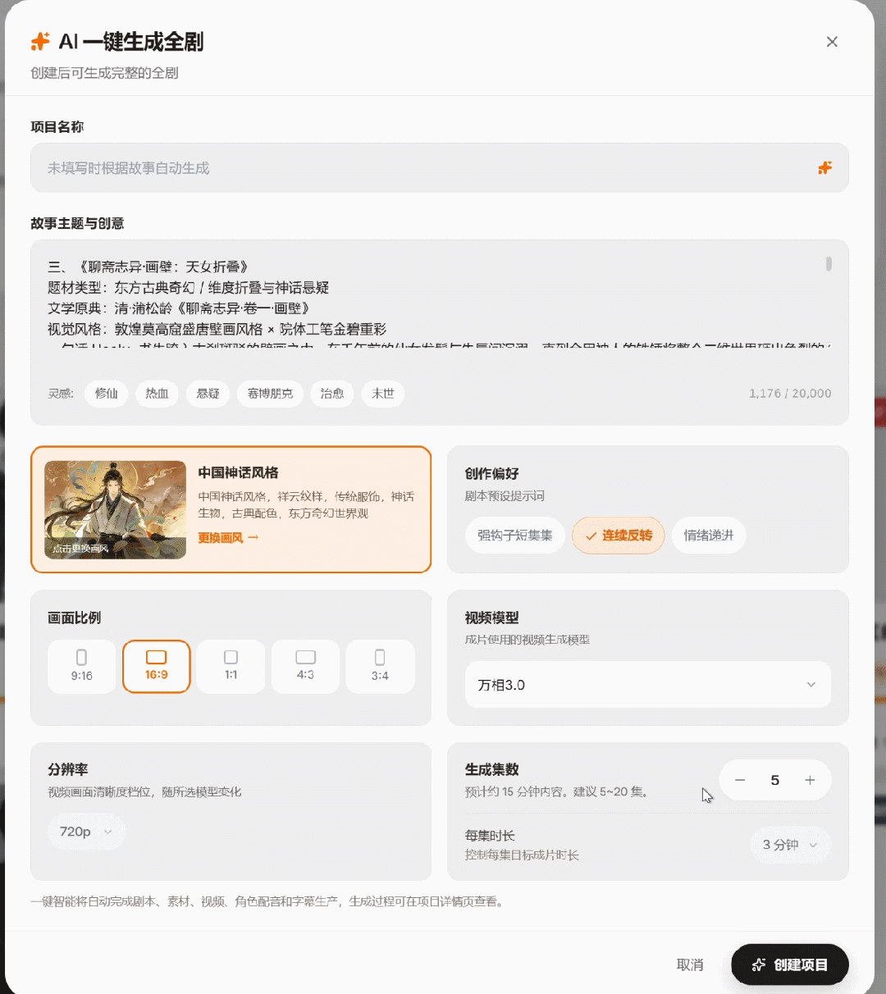
Task: Toggle the 连续反转 preference chip
Action: 619,536
